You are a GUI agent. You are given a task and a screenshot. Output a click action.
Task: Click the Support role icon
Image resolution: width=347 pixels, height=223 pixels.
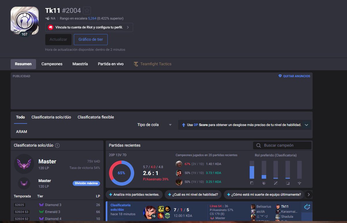299,183
